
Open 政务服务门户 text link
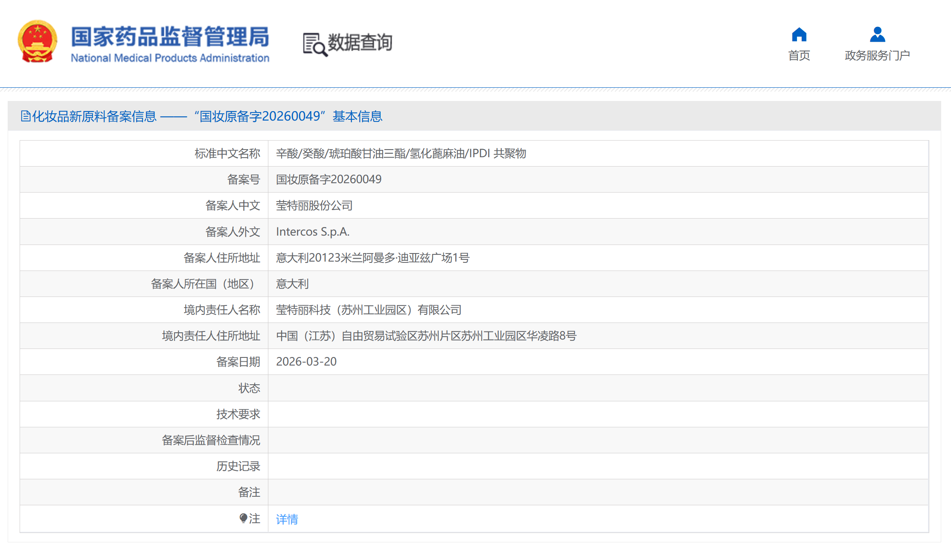tap(877, 56)
